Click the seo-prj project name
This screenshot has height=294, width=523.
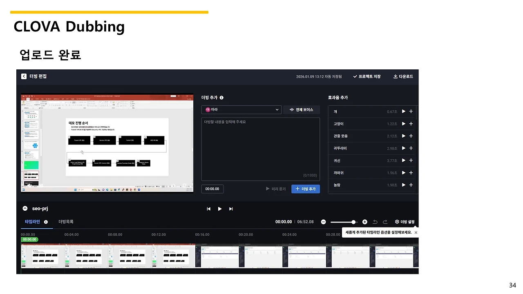click(x=40, y=209)
